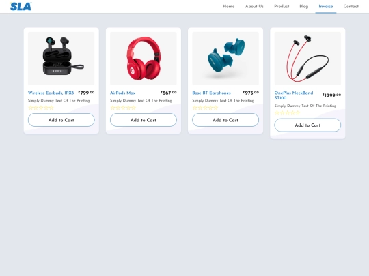Open the Product menu item
The width and height of the screenshot is (369, 276).
pyautogui.click(x=282, y=7)
